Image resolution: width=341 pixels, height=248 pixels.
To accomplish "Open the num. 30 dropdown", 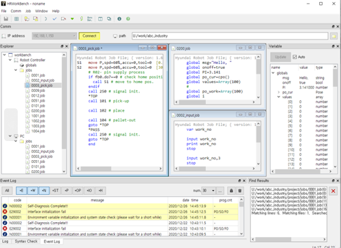I will pos(208,191).
